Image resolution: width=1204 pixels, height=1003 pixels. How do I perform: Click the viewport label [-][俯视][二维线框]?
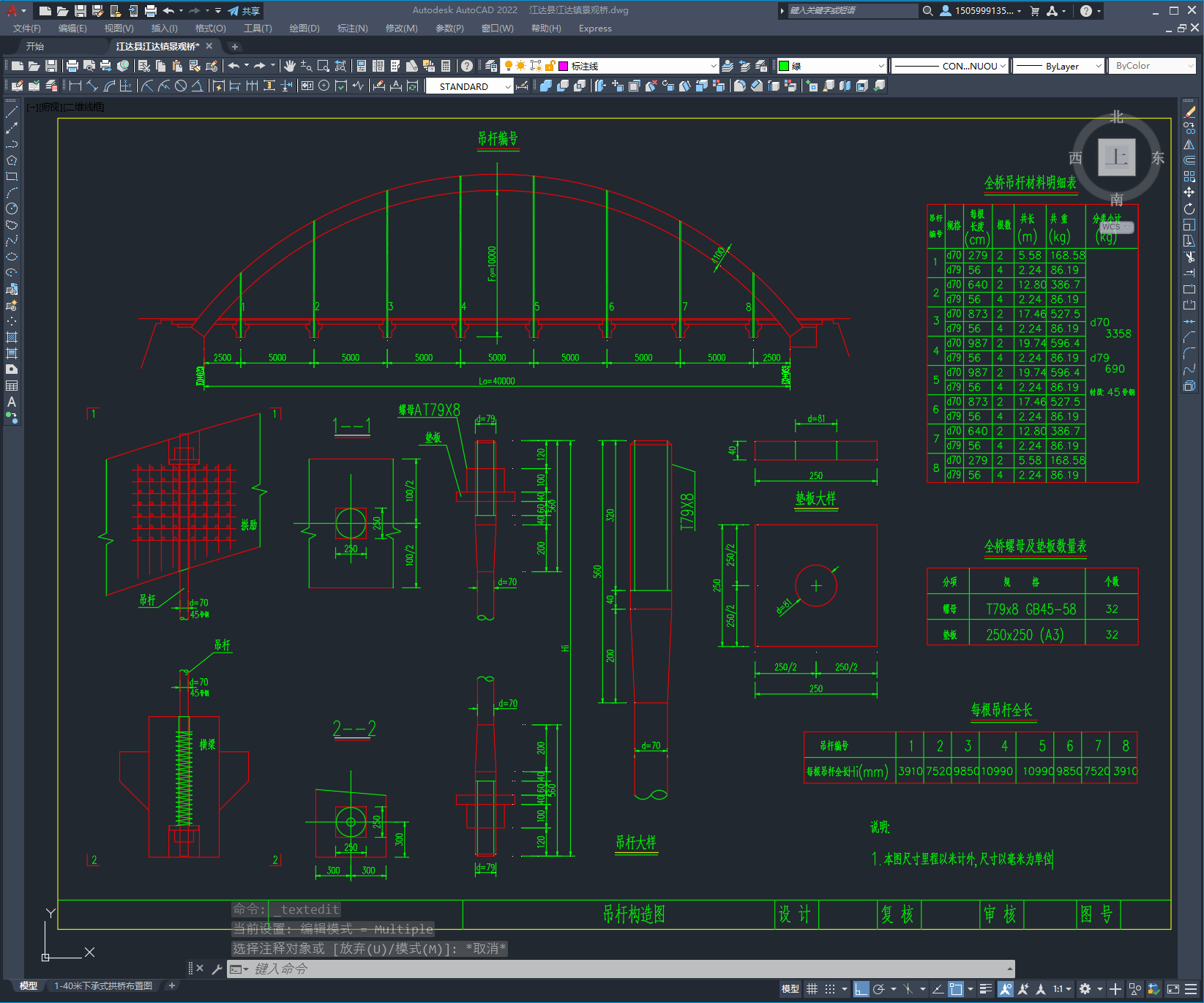(65, 107)
